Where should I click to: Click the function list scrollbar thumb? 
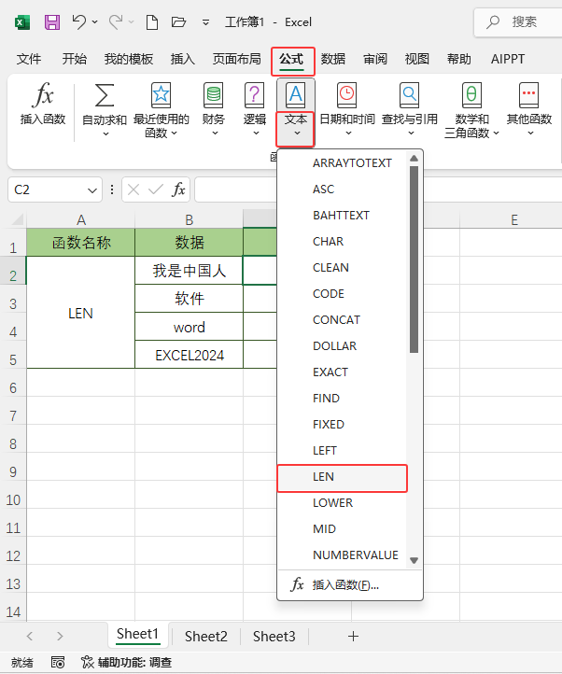click(x=414, y=260)
